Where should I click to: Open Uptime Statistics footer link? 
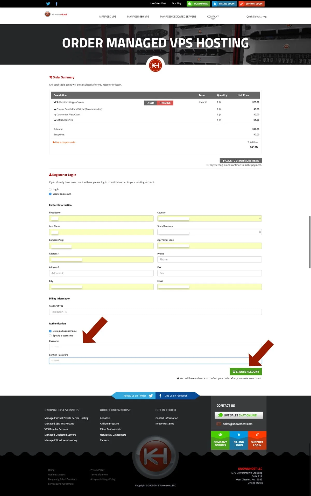(57, 474)
